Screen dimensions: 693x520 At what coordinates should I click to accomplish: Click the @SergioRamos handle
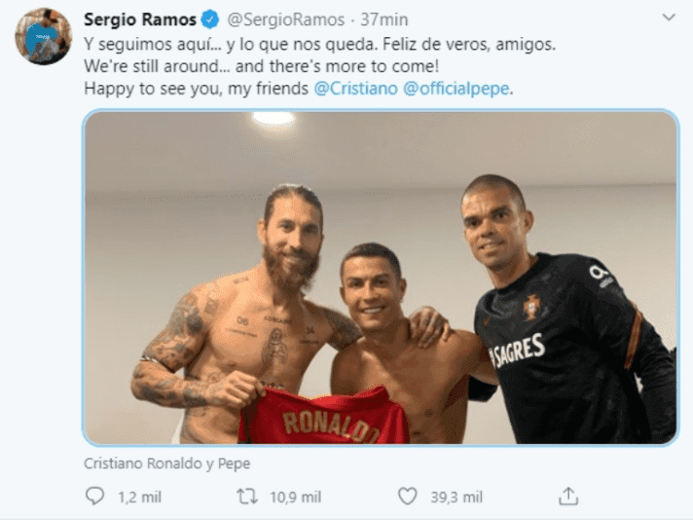(x=286, y=19)
